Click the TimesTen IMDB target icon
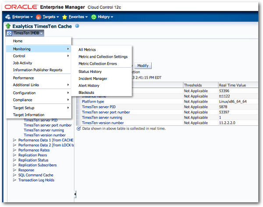Screen dimensions: 263x207 [9, 33]
